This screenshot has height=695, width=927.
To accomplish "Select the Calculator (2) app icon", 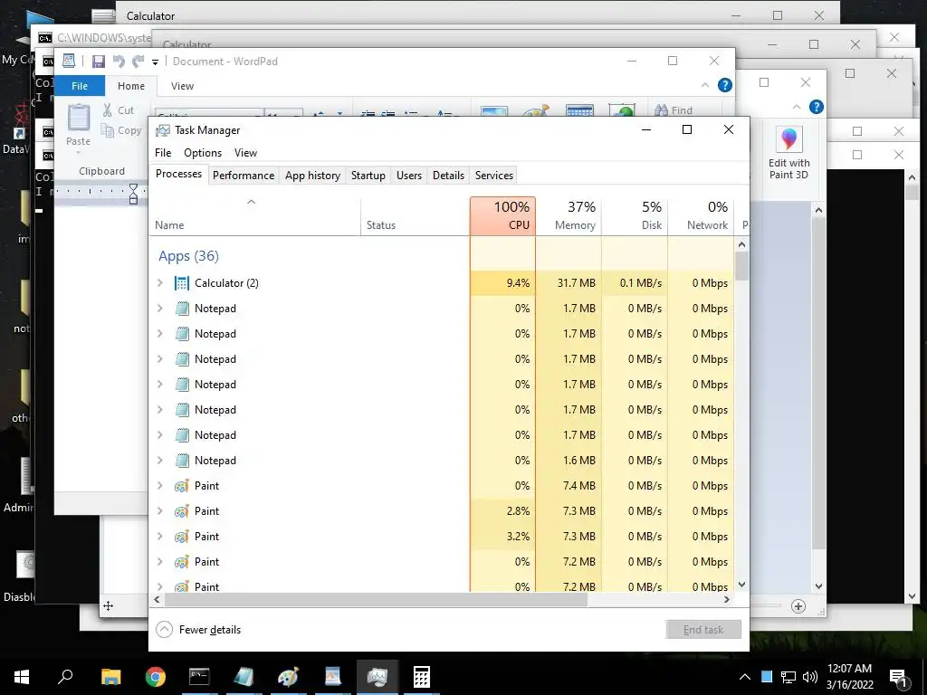I will pos(181,283).
